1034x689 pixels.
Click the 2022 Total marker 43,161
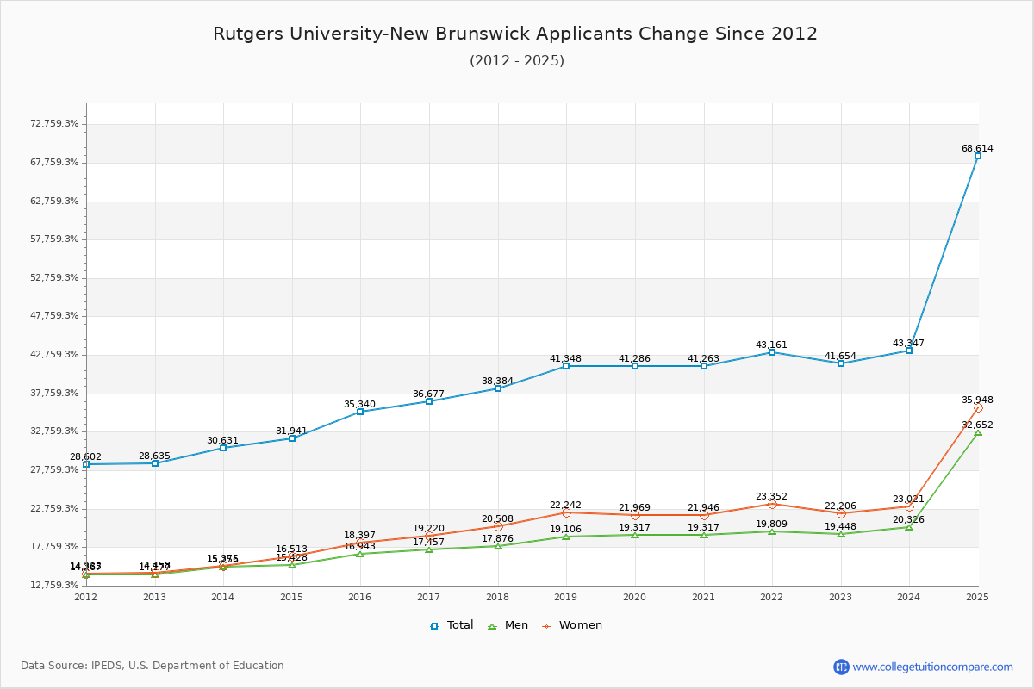(x=772, y=352)
